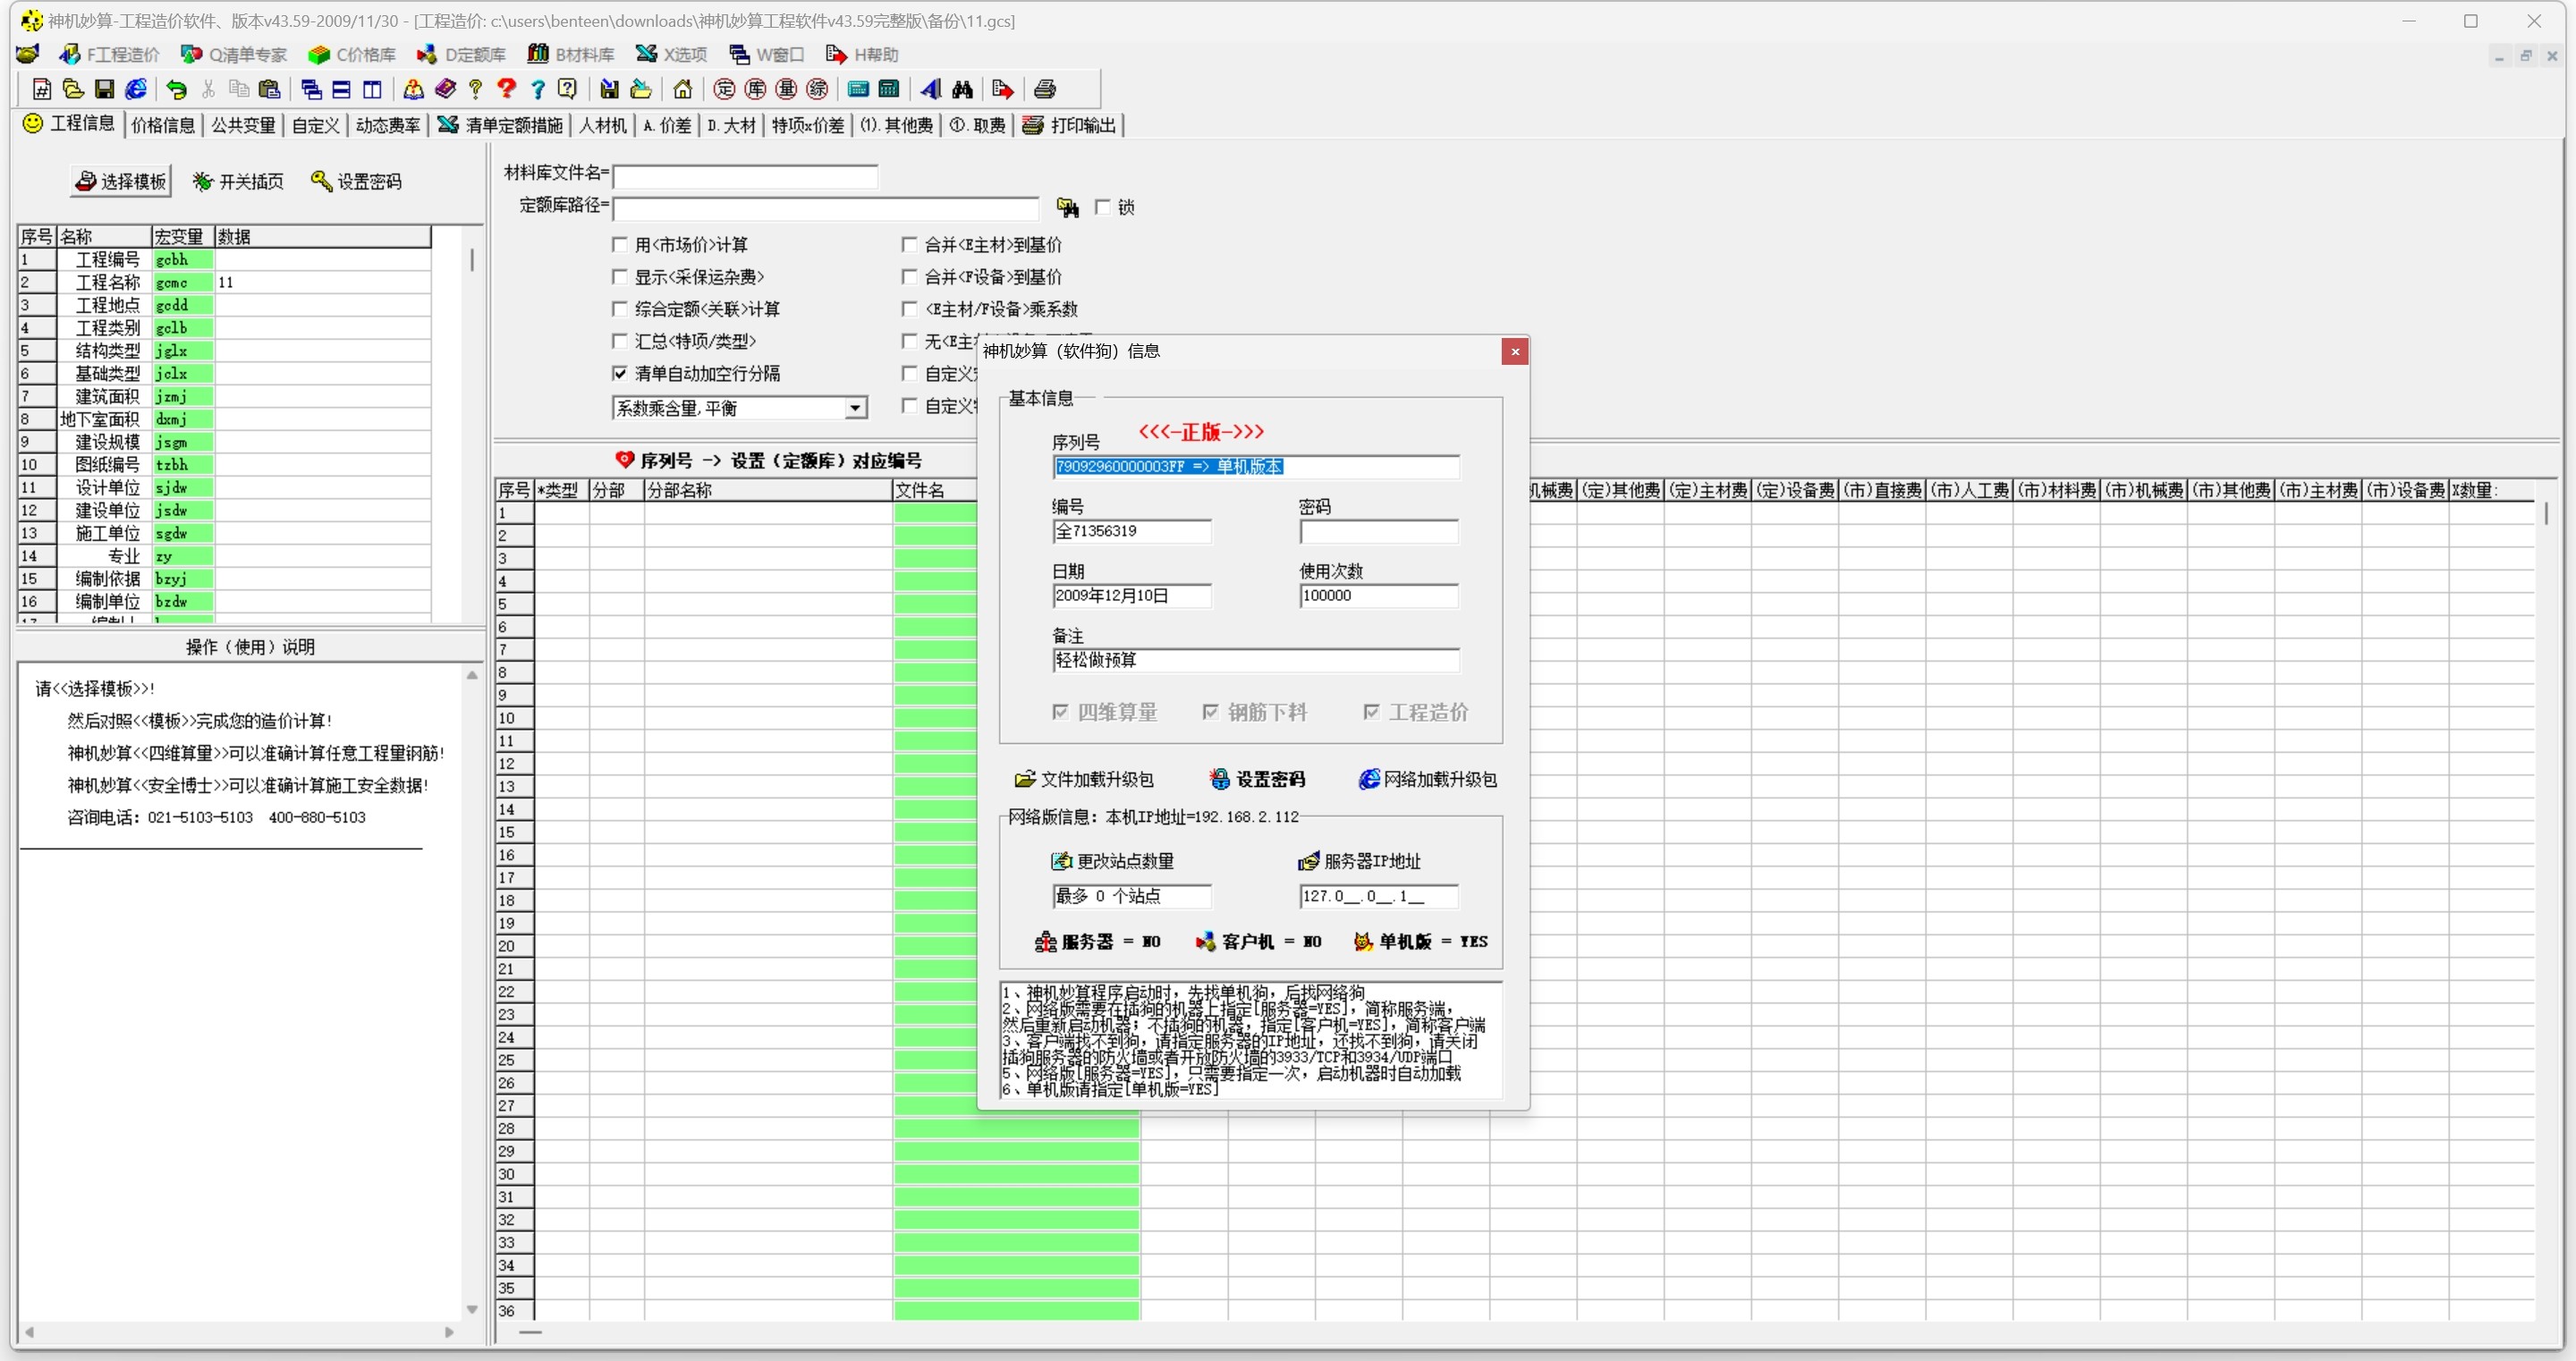Click 开关插页 button
Viewport: 2576px width, 1361px height.
coord(238,181)
